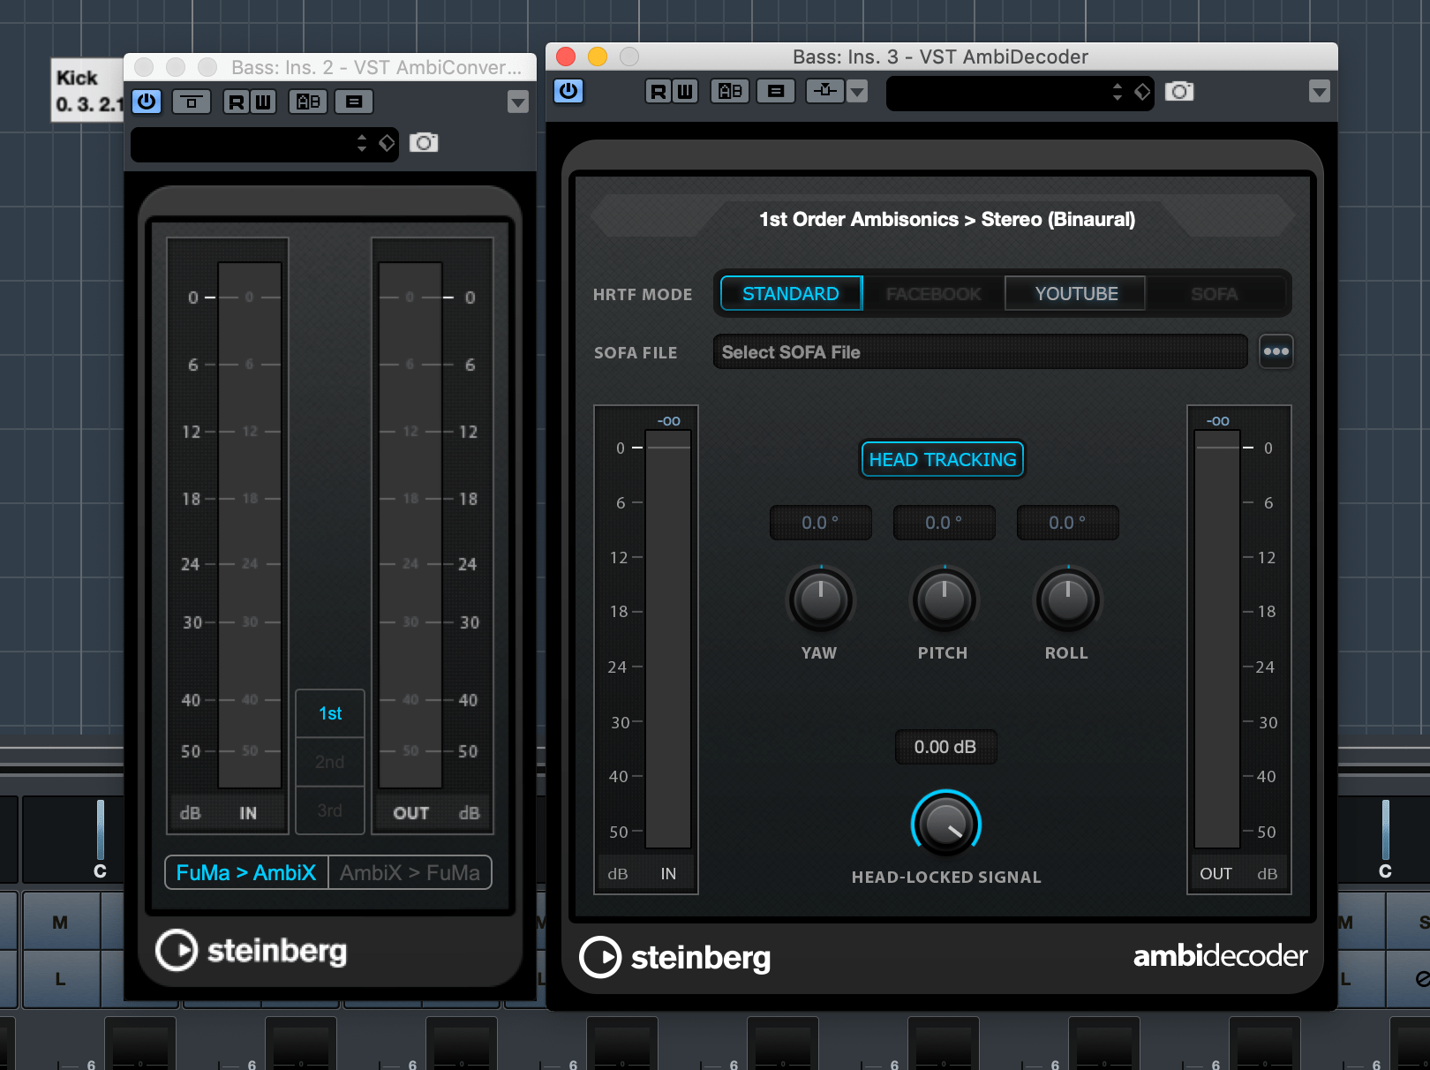This screenshot has width=1430, height=1070.
Task: Click the side-chain routing icon on AmbiDecoder
Action: pos(823,91)
